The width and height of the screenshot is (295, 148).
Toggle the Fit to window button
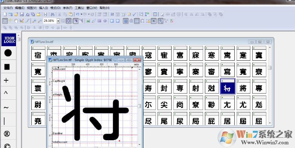[x=69, y=21]
